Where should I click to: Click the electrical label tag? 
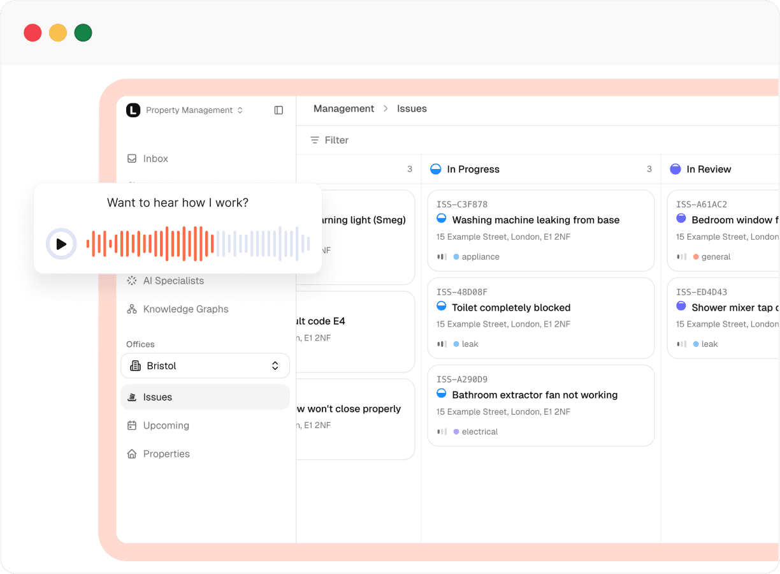pos(479,432)
